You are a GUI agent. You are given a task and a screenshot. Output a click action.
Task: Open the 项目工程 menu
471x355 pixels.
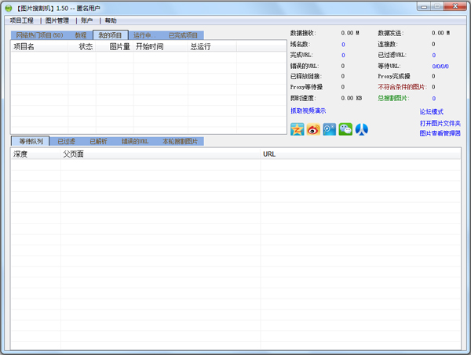[22, 20]
